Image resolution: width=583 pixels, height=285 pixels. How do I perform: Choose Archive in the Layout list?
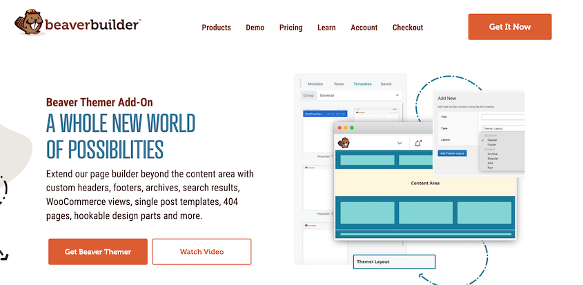(x=493, y=154)
